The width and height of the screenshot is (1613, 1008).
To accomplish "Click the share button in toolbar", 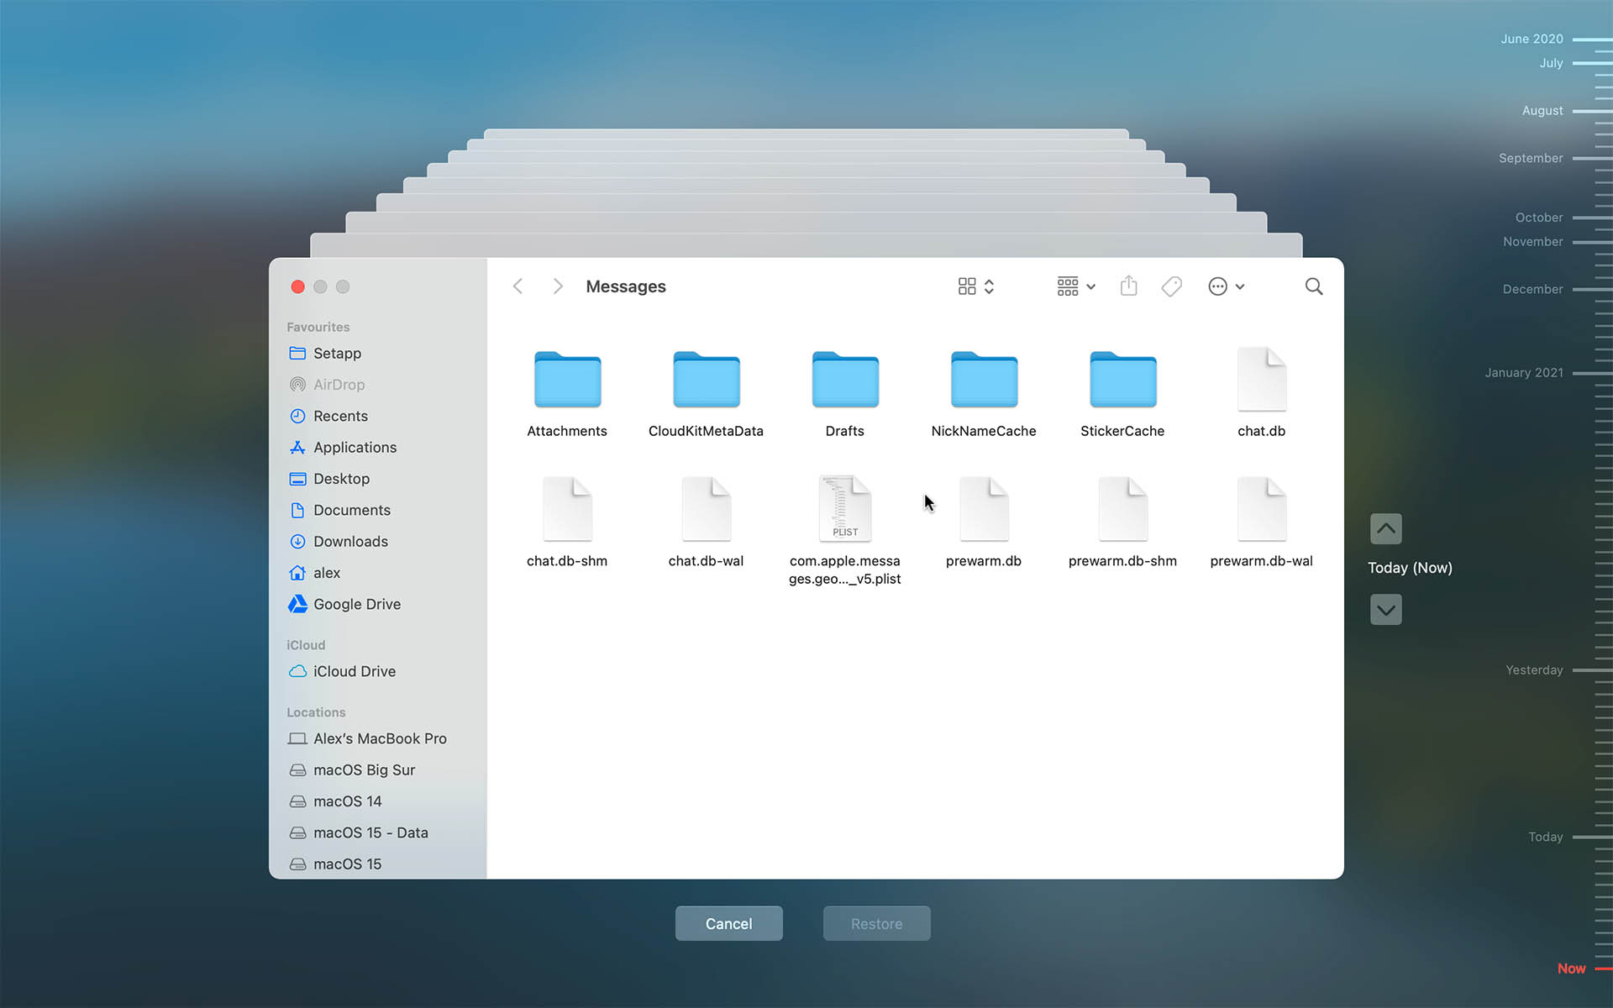I will point(1129,286).
